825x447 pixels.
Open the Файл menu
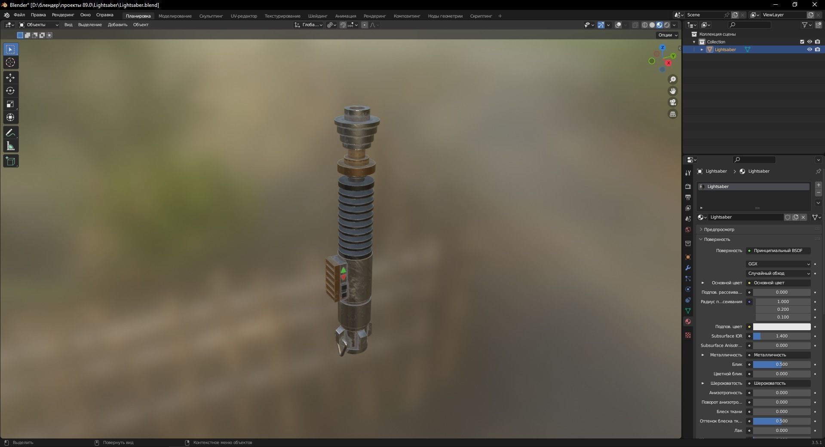click(x=19, y=15)
